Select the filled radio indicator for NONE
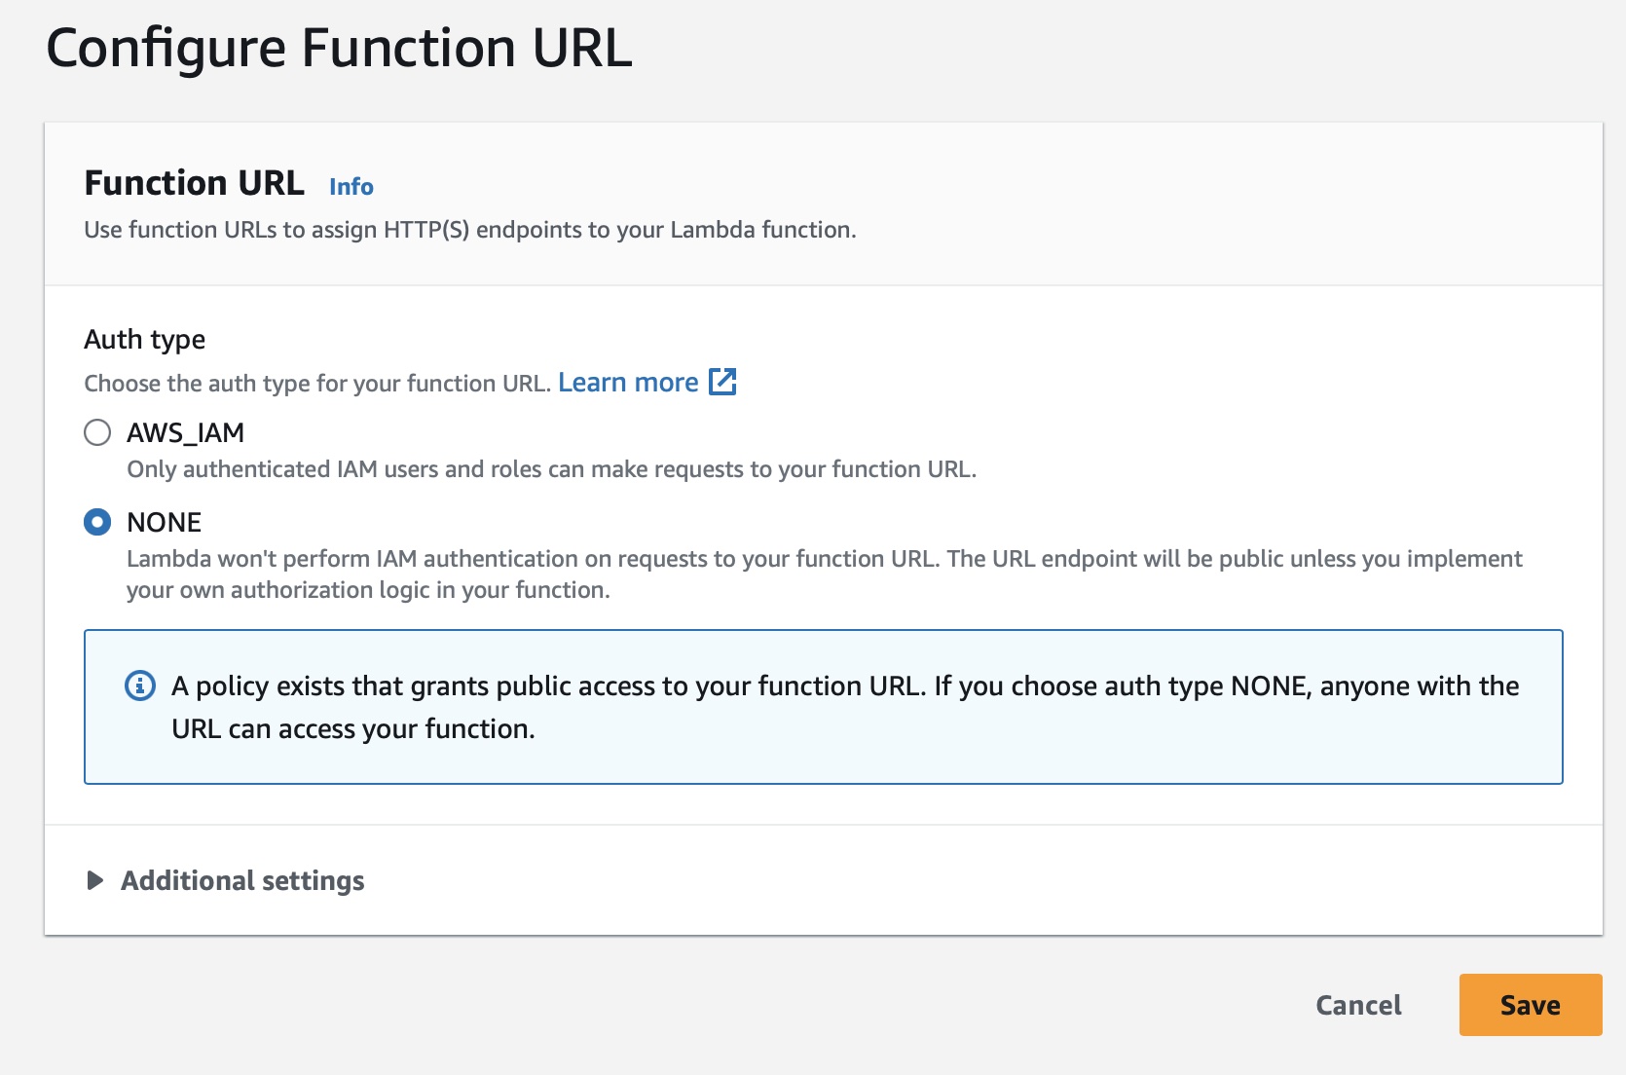Screen dimensions: 1626x1075 [97, 522]
